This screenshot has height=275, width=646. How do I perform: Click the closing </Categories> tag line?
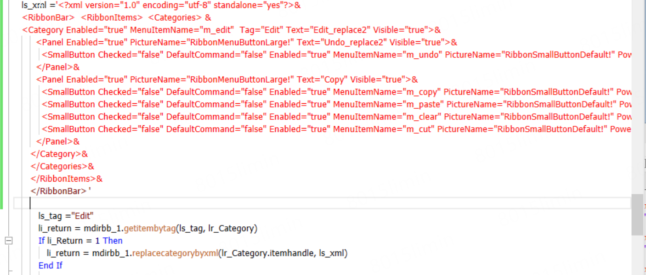(x=62, y=166)
